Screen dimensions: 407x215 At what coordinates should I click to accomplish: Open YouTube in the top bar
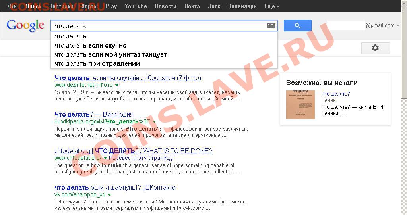pyautogui.click(x=136, y=6)
